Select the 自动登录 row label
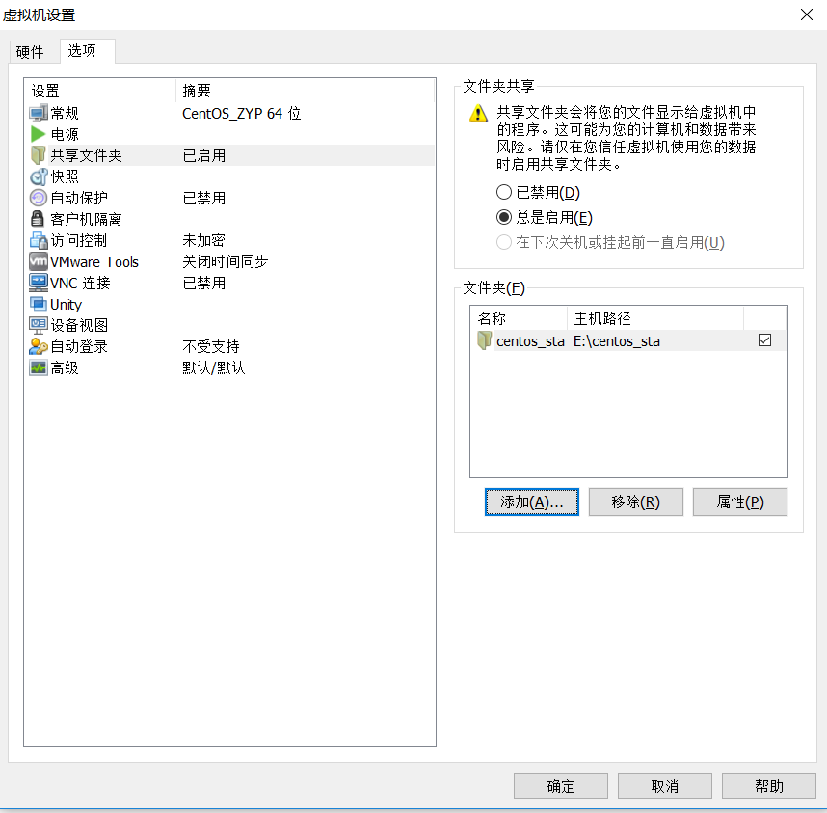827x813 pixels. (x=79, y=346)
